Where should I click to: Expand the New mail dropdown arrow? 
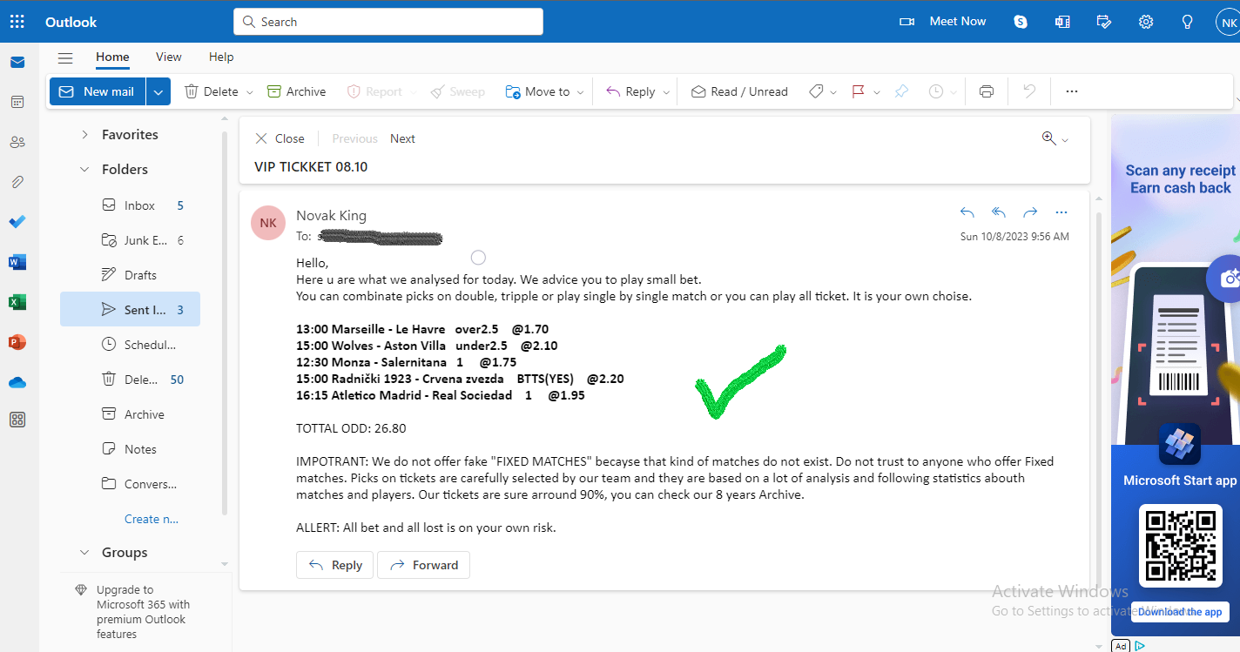(158, 91)
